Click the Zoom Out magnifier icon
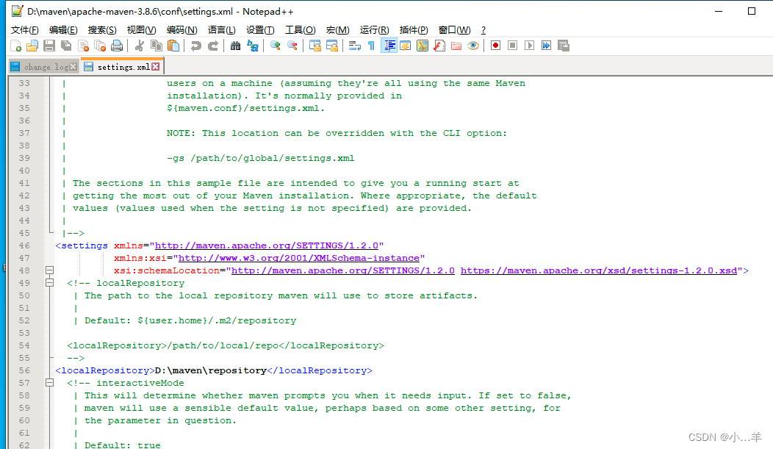Screen dimensions: 773x449 tap(292, 46)
